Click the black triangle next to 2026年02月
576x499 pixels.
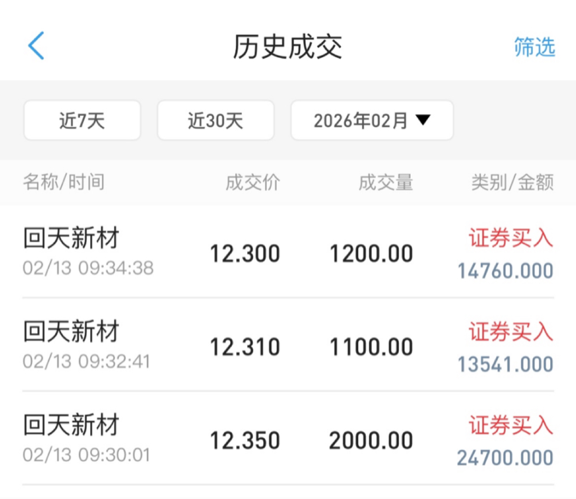tap(422, 120)
